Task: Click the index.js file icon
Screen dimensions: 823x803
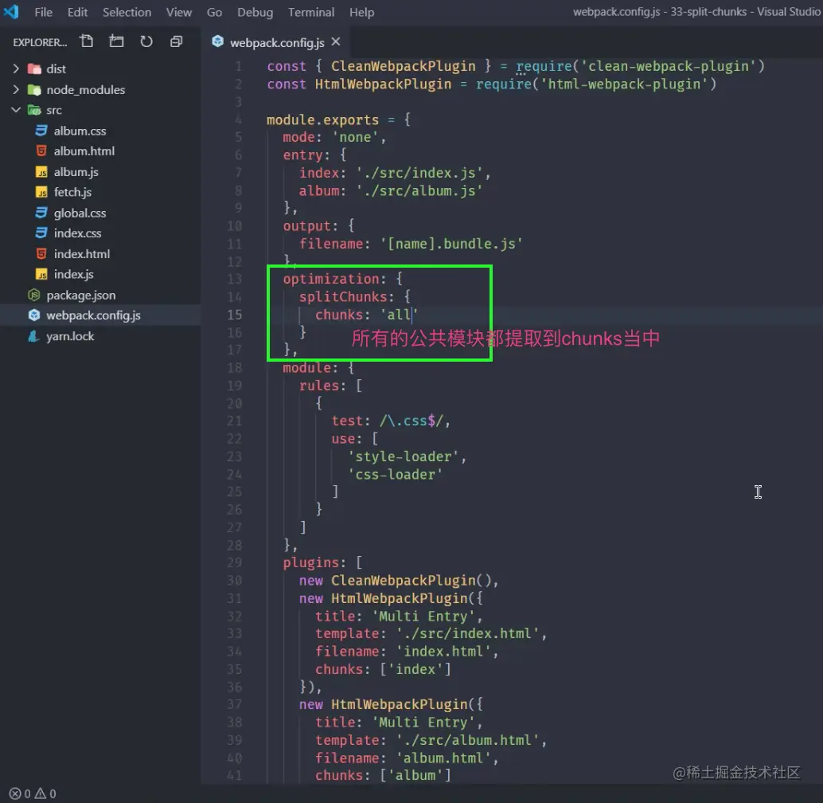Action: [41, 274]
